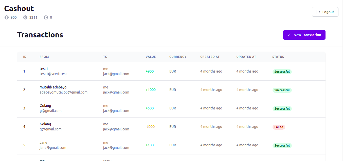Click the -6000 transaction value
This screenshot has height=161, width=343.
(x=150, y=127)
